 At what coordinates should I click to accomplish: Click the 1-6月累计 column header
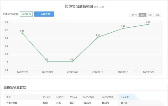126,97
